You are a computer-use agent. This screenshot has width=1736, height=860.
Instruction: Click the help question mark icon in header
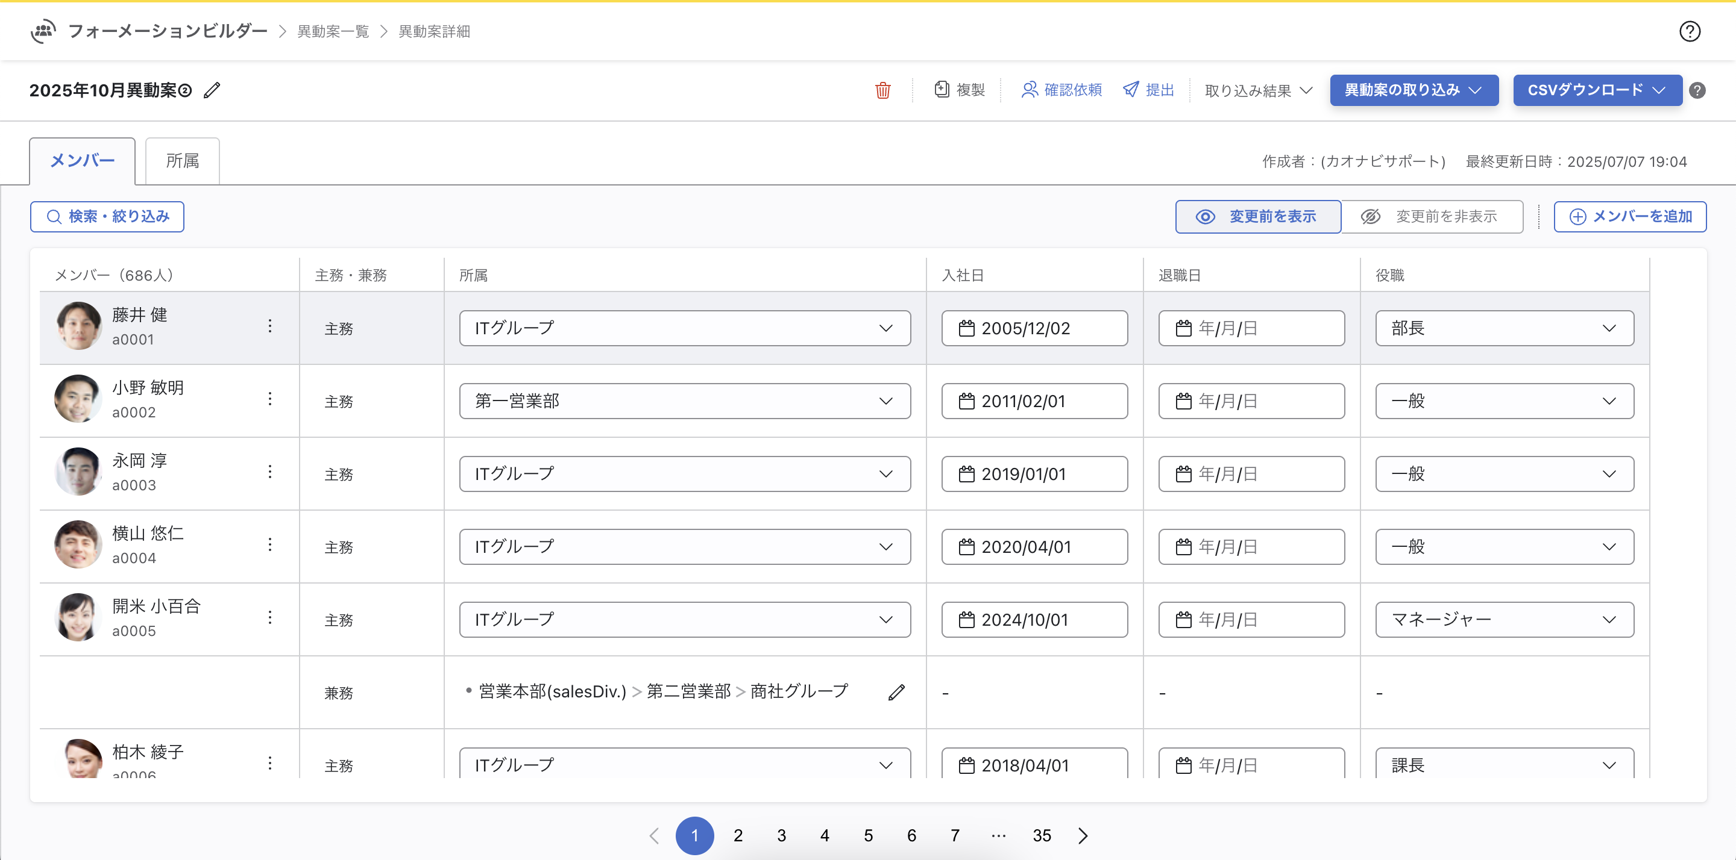pyautogui.click(x=1689, y=32)
